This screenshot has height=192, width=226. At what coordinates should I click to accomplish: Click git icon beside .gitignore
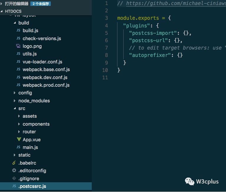14,178
